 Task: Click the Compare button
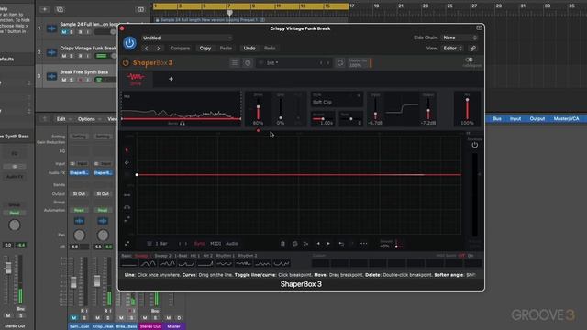coord(180,49)
